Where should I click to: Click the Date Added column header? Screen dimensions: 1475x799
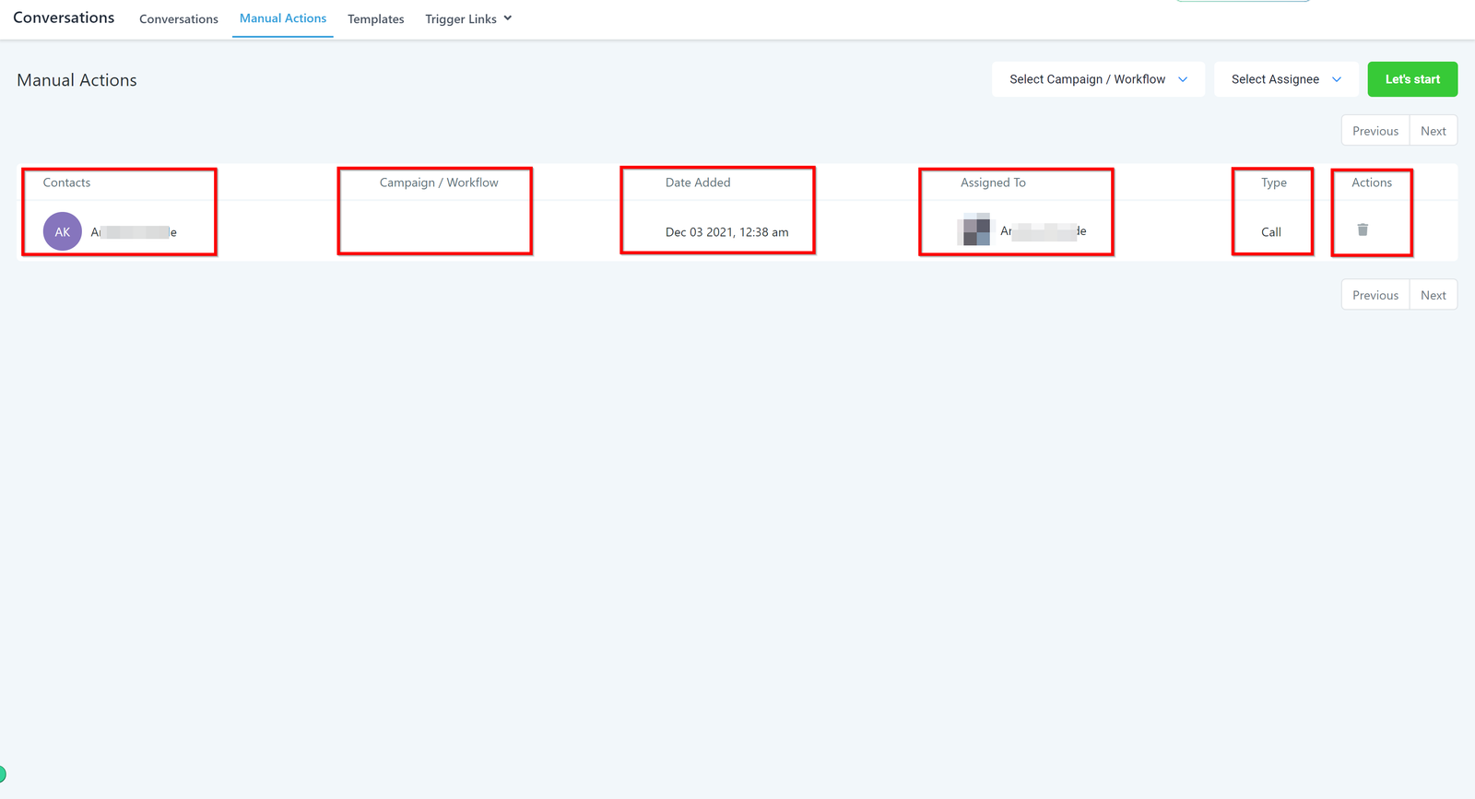coord(698,182)
